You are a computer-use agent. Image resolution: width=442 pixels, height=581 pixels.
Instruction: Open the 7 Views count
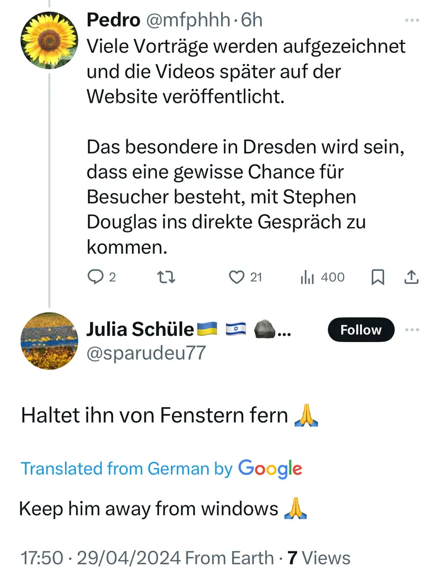tap(319, 558)
